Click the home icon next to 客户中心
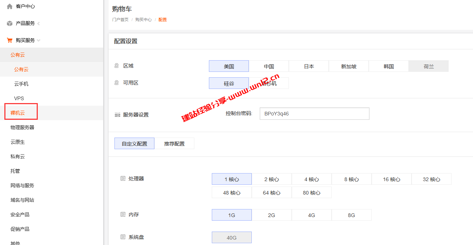 [x=9, y=6]
